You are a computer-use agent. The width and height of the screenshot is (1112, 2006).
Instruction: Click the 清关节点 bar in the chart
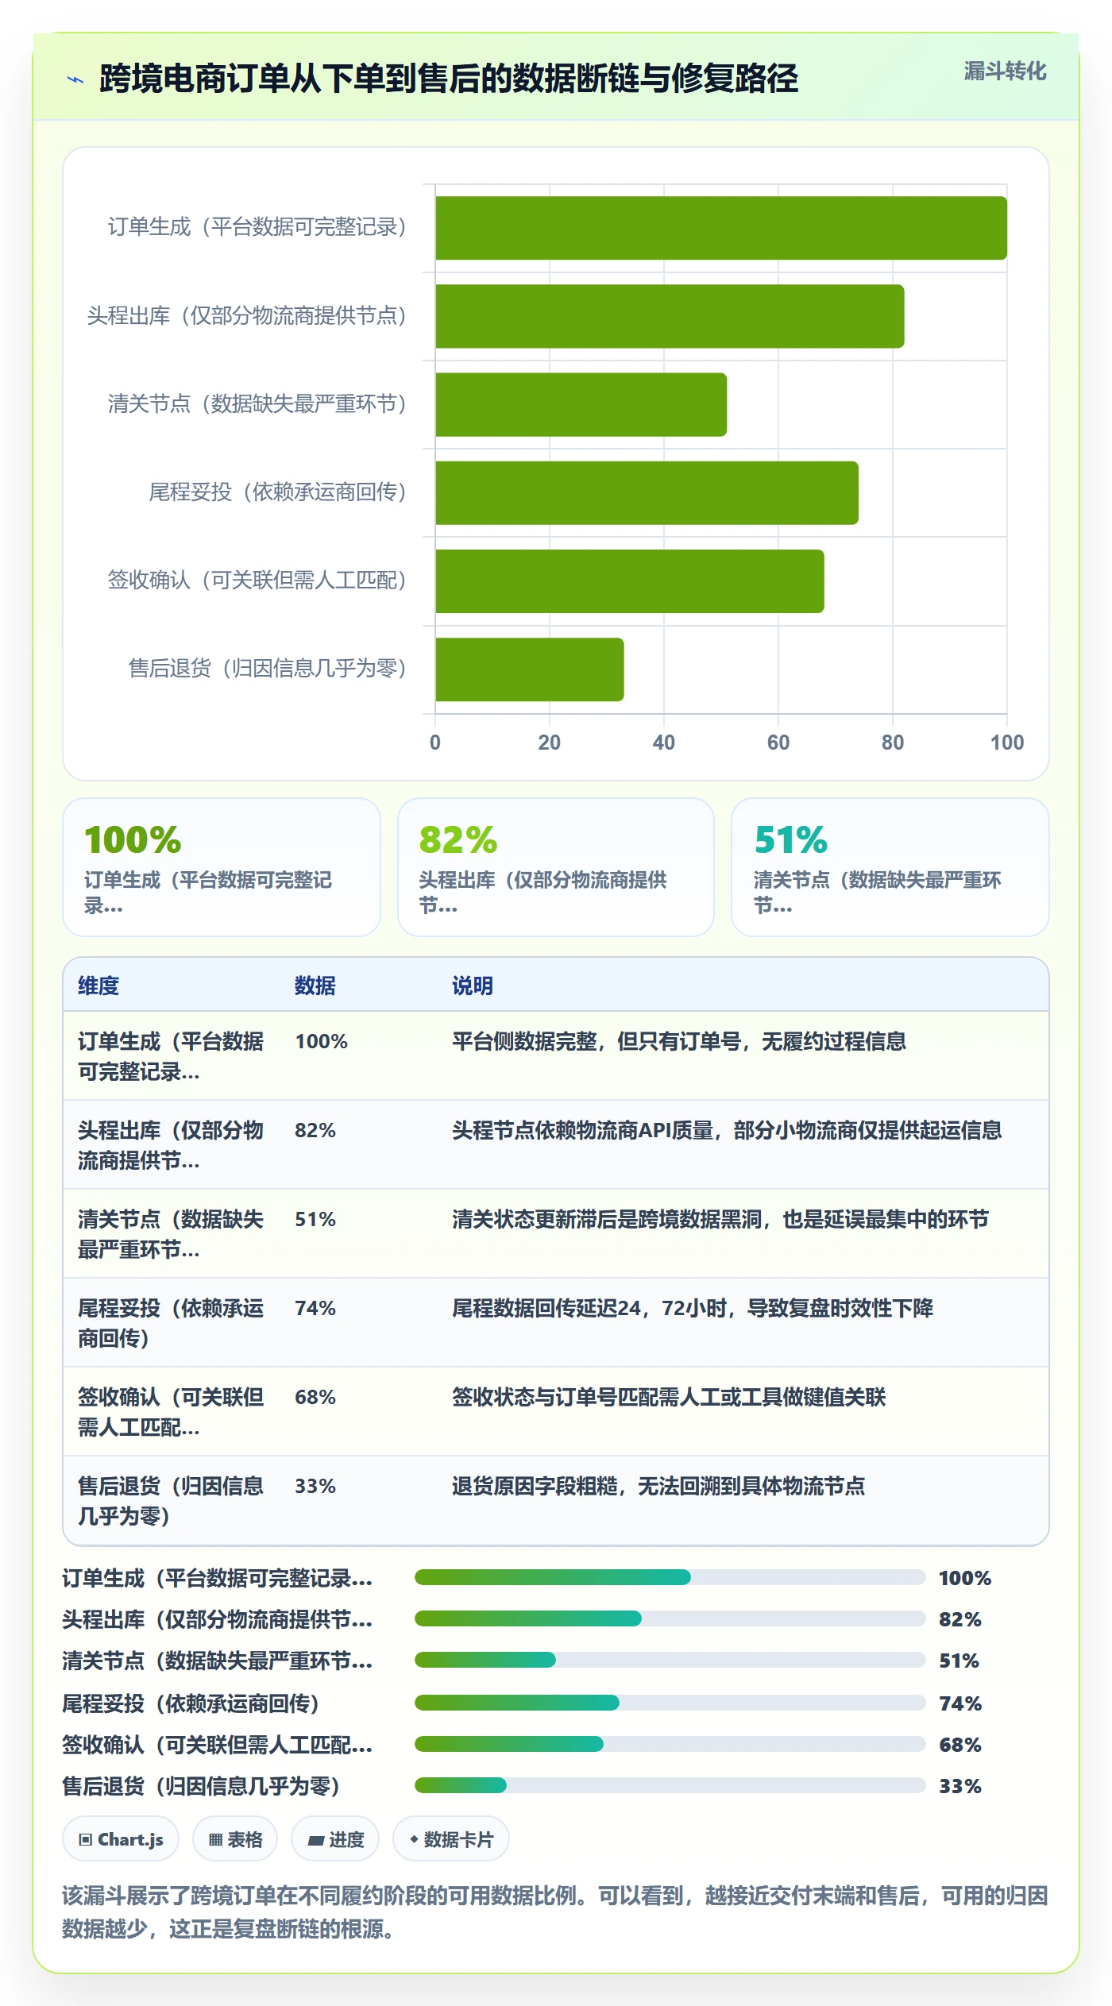[x=581, y=404]
